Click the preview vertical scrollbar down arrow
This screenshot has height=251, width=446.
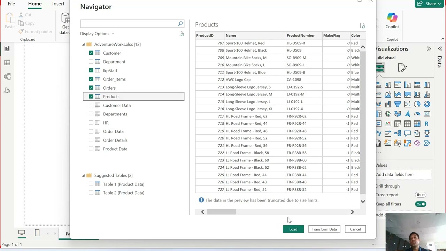pos(363,201)
